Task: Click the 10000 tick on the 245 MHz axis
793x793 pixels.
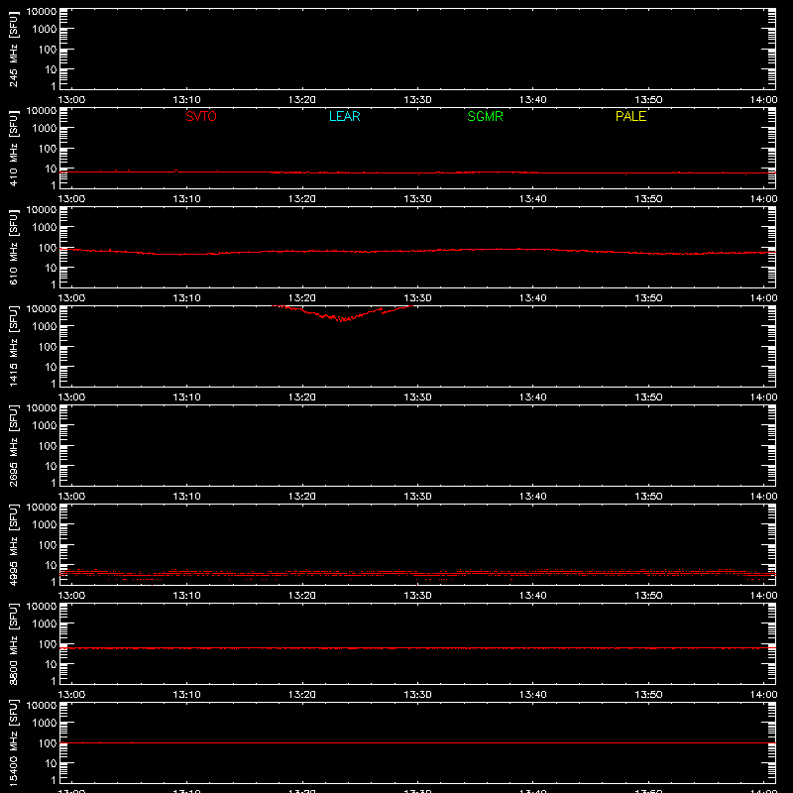Action: [42, 12]
